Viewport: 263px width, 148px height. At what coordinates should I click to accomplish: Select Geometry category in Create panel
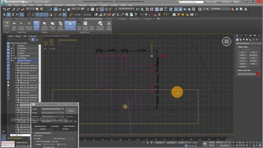pyautogui.click(x=237, y=40)
